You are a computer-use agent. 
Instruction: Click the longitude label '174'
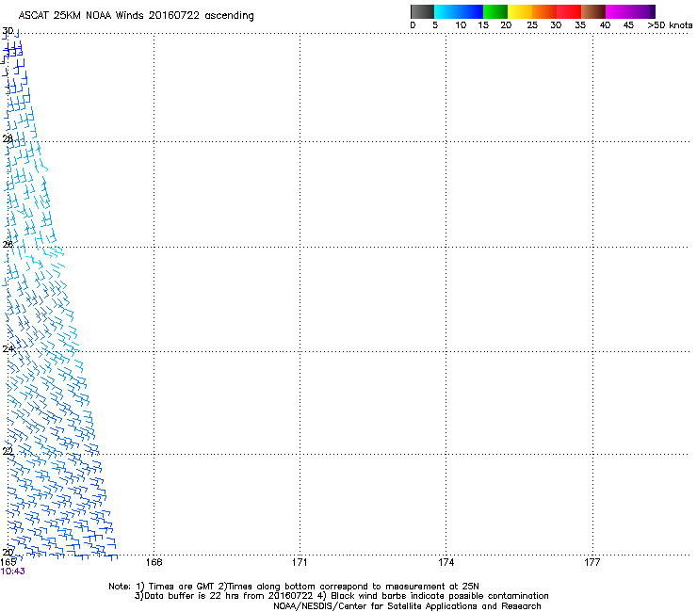coord(446,562)
